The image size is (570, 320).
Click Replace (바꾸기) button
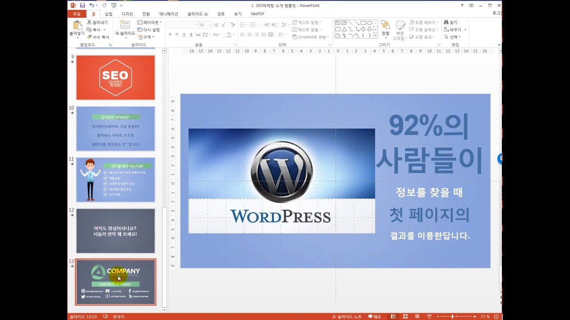pyautogui.click(x=452, y=30)
